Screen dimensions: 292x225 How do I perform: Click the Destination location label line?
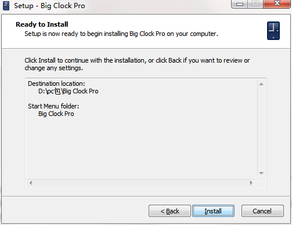coord(56,84)
